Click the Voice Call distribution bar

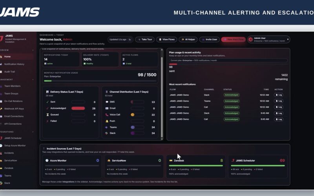click(137, 115)
